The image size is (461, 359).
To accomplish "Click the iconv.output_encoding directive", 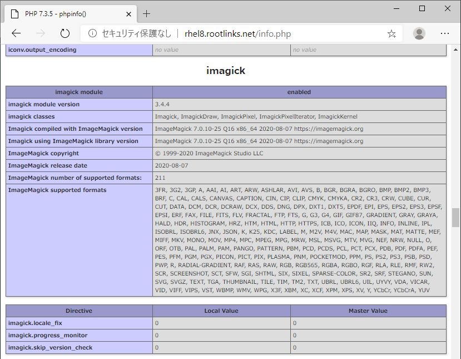I will (42, 50).
